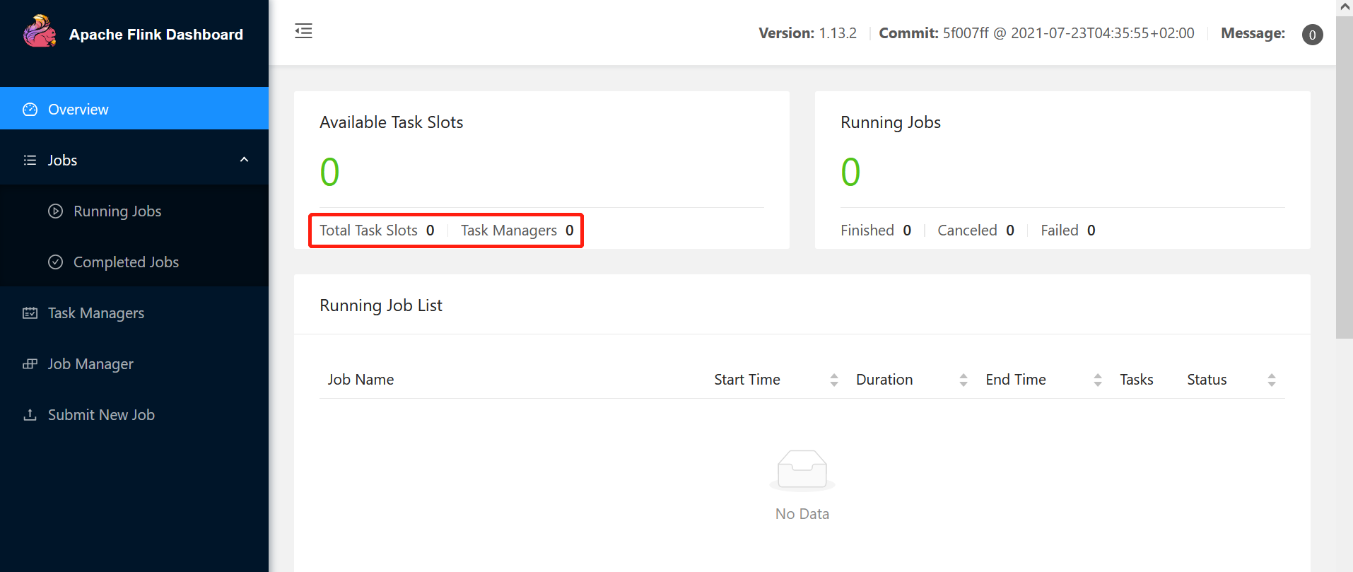This screenshot has width=1353, height=572.
Task: Sort job list by Duration
Action: 963,380
